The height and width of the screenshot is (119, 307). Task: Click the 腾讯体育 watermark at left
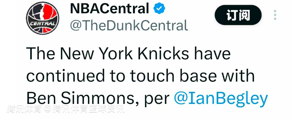coord(24,109)
